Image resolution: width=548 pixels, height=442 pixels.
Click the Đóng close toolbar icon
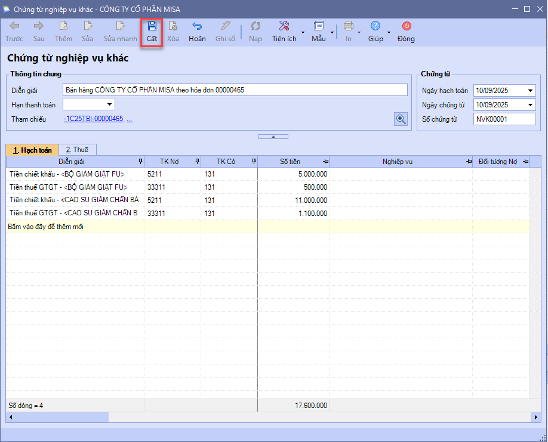406,26
